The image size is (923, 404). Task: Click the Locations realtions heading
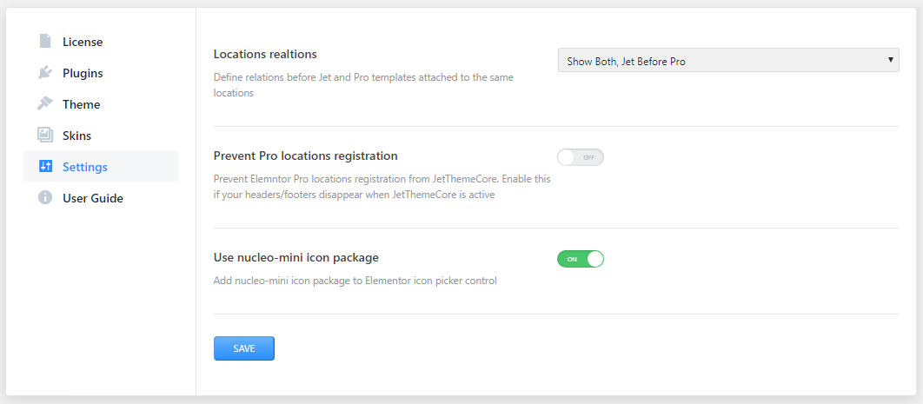pos(265,55)
